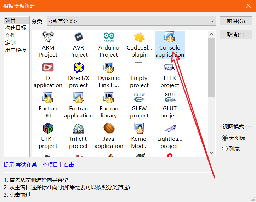The height and width of the screenshot is (202, 256).
Task: Select the Fortran library icon
Action: coord(109,98)
